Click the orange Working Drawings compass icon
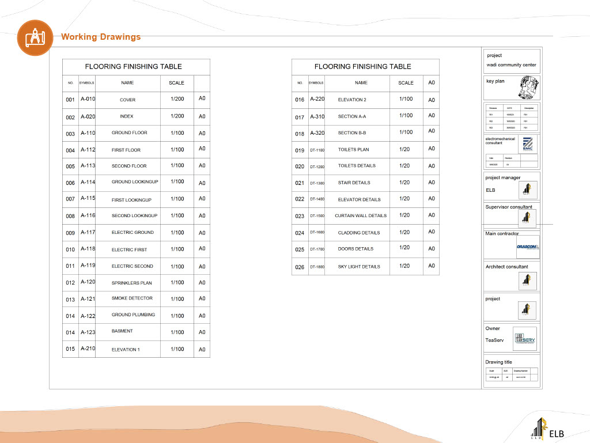 tap(35, 37)
